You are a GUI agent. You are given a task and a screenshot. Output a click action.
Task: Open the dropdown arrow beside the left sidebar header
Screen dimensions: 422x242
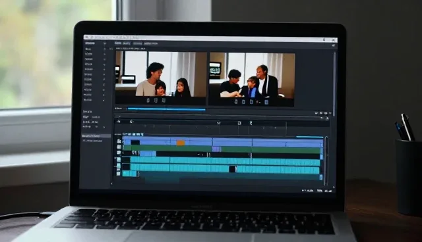(105, 43)
